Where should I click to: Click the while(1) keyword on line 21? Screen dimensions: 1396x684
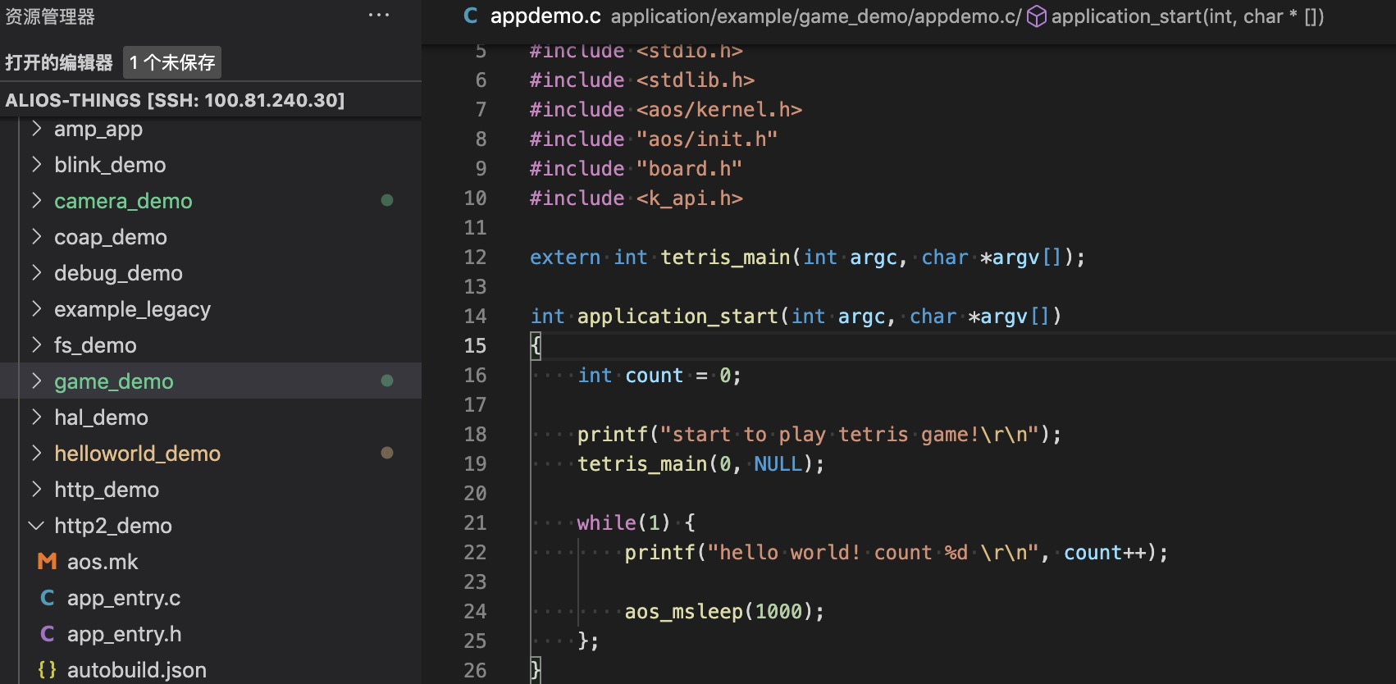point(606,523)
